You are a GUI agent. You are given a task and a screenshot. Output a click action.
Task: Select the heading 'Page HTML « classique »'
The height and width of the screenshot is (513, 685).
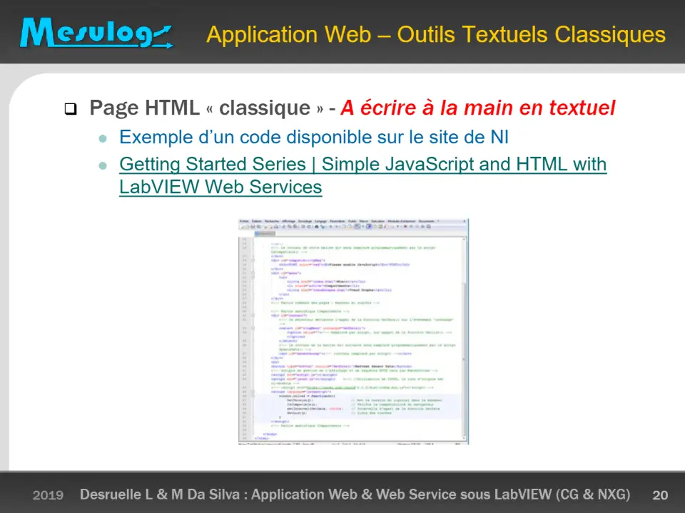206,108
